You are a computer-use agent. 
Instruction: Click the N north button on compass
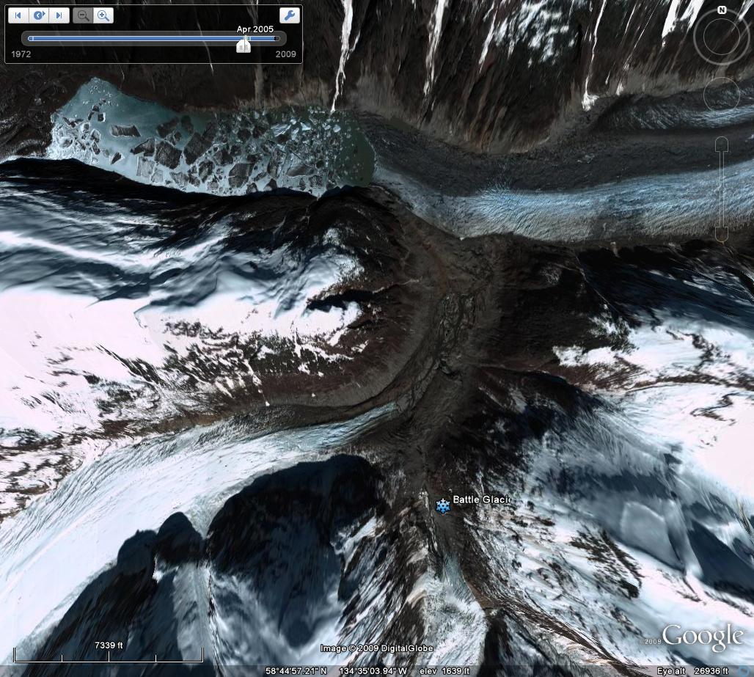(722, 10)
